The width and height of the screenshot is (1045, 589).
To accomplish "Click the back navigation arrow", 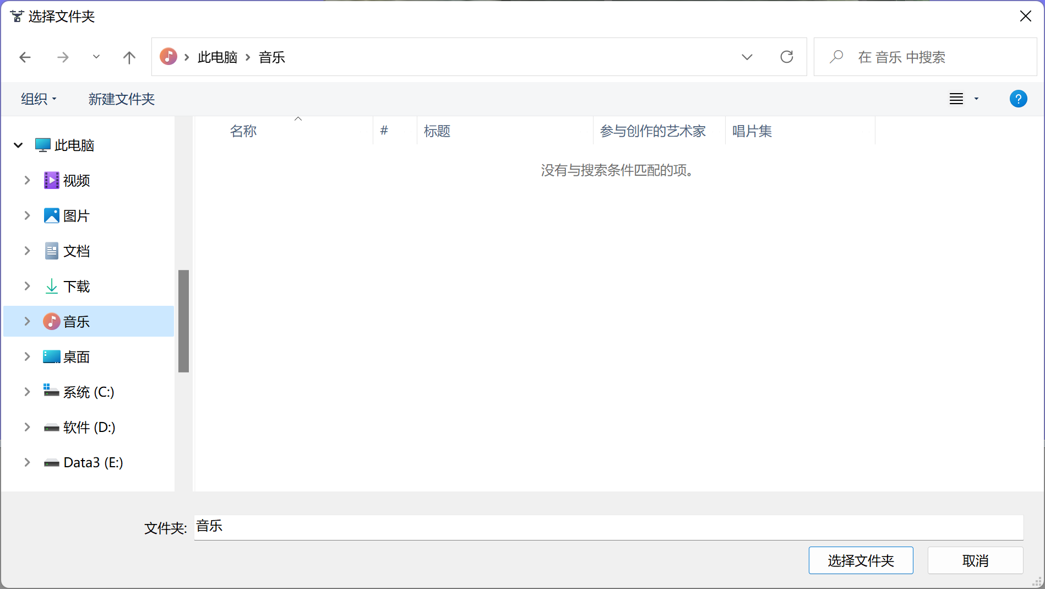I will [x=25, y=57].
